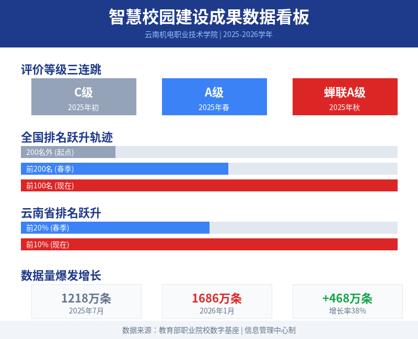Click the 前100名 (现在) red bar
This screenshot has width=418, height=339.
tap(210, 186)
